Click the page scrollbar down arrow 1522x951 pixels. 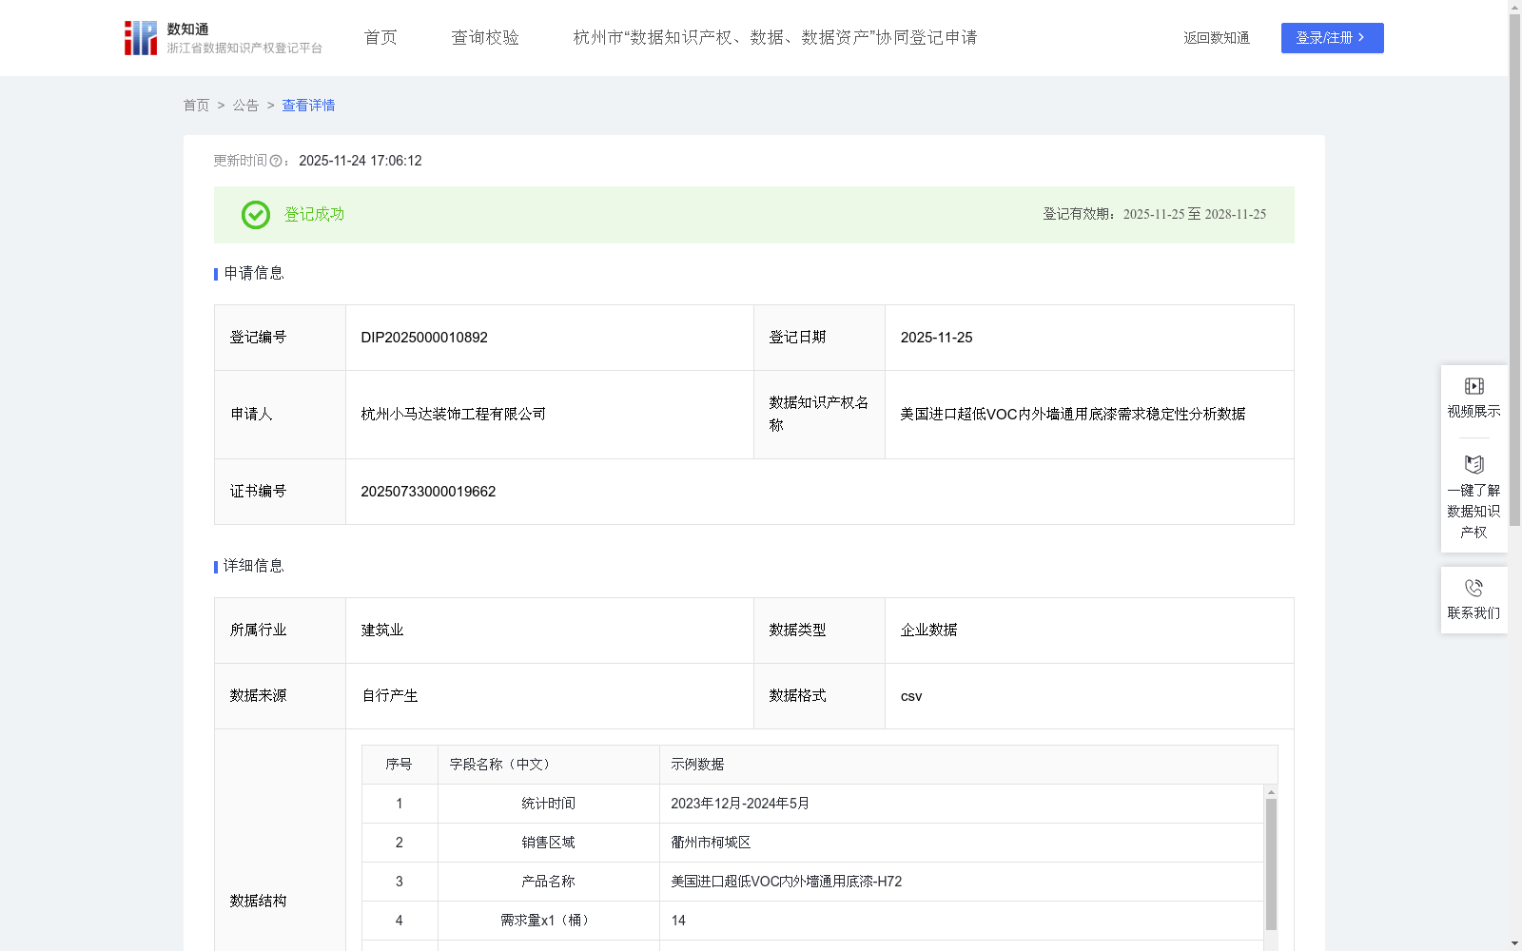tap(1514, 943)
